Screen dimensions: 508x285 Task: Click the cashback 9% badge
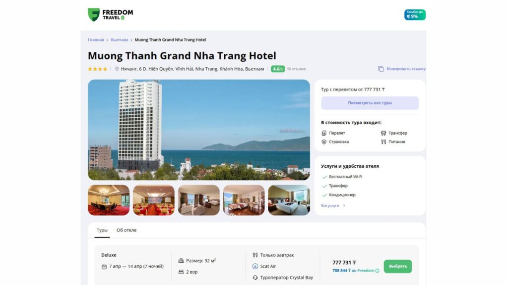click(x=415, y=14)
